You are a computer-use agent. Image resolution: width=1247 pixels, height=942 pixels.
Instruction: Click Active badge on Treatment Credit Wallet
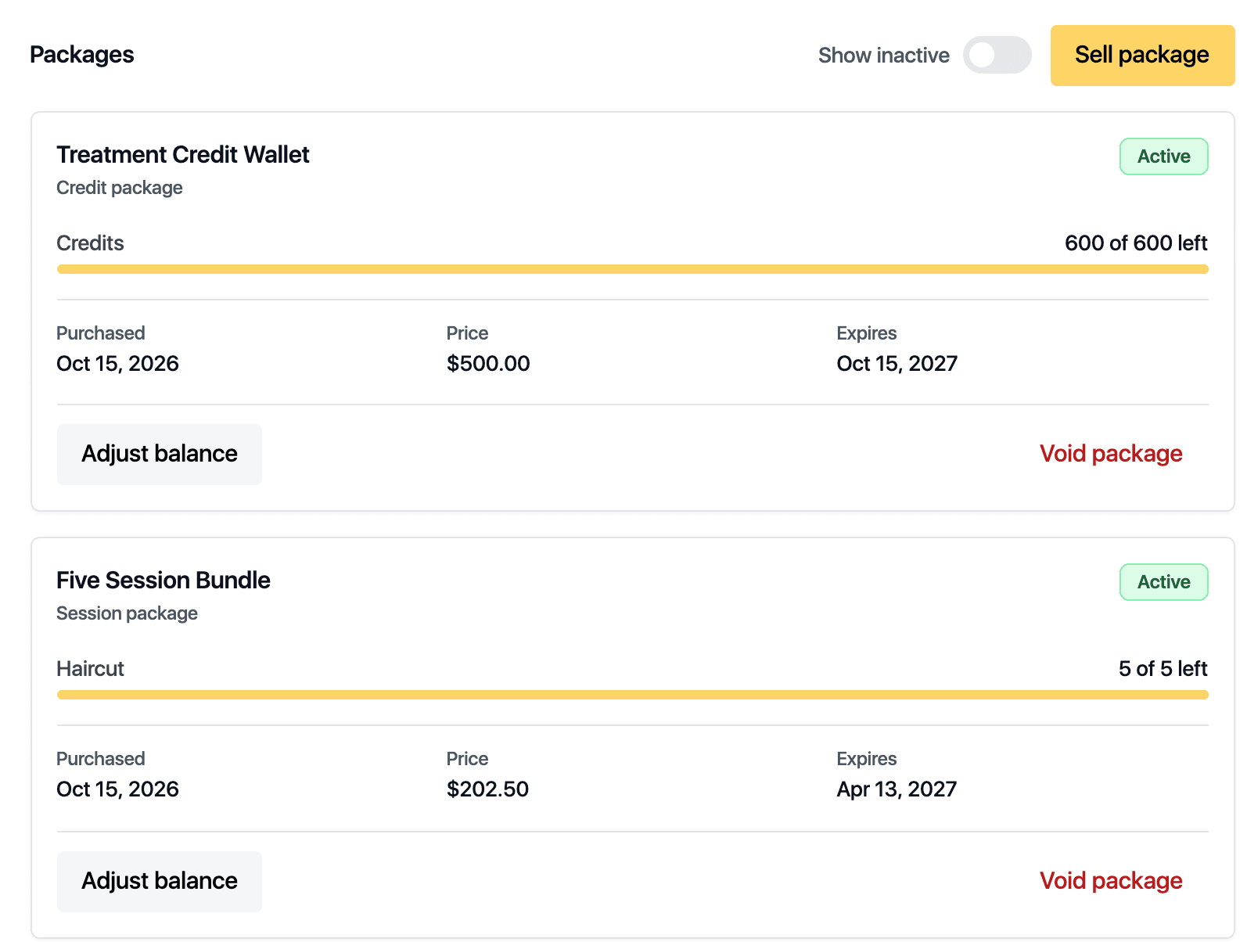coord(1164,156)
